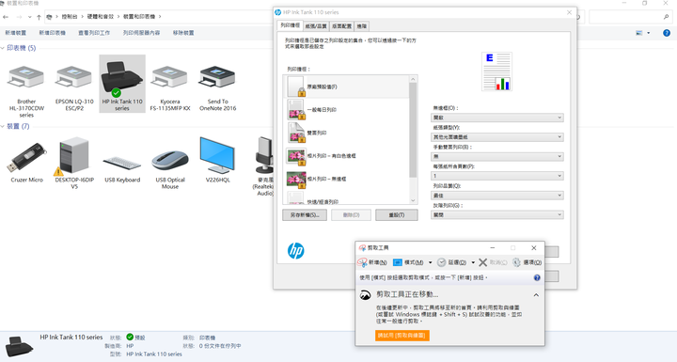Click Remove device (移除裝置) in toolbar
The image size is (677, 362).
pyautogui.click(x=183, y=33)
